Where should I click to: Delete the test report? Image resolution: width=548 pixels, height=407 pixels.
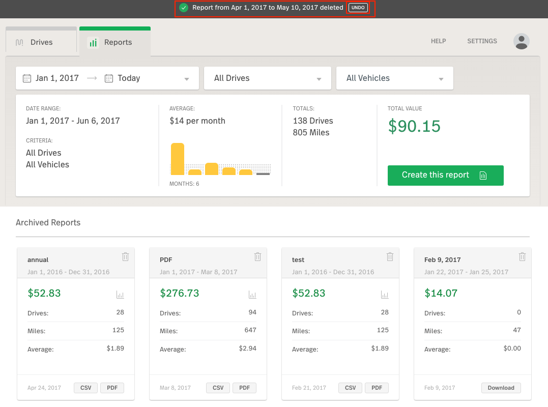point(390,257)
